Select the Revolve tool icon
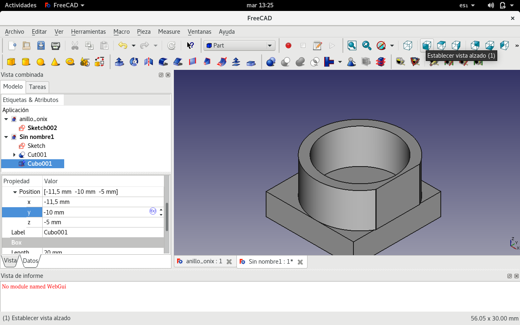The width and height of the screenshot is (520, 325). 134,62
